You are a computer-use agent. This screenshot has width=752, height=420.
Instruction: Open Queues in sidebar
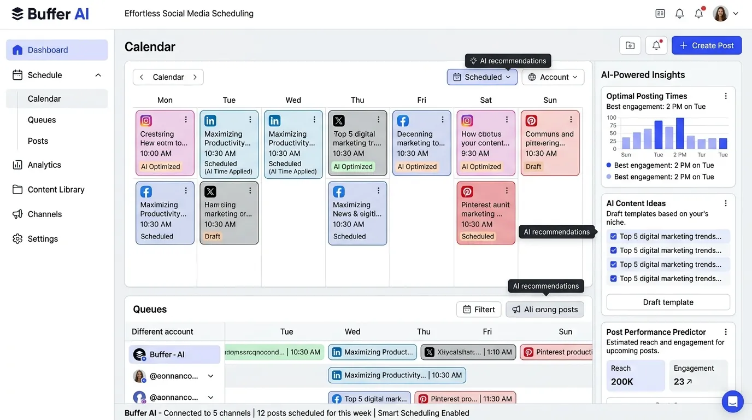42,120
